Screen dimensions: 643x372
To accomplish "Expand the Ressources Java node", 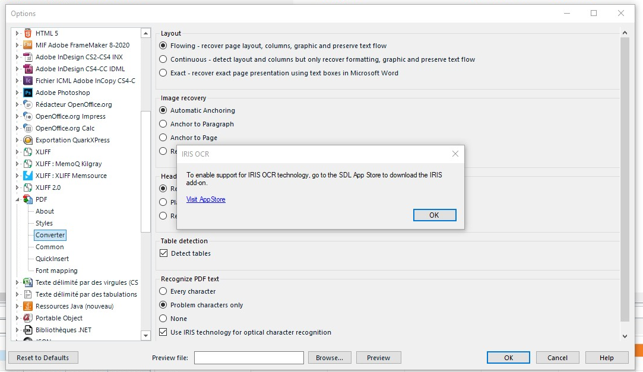I will click(x=17, y=306).
